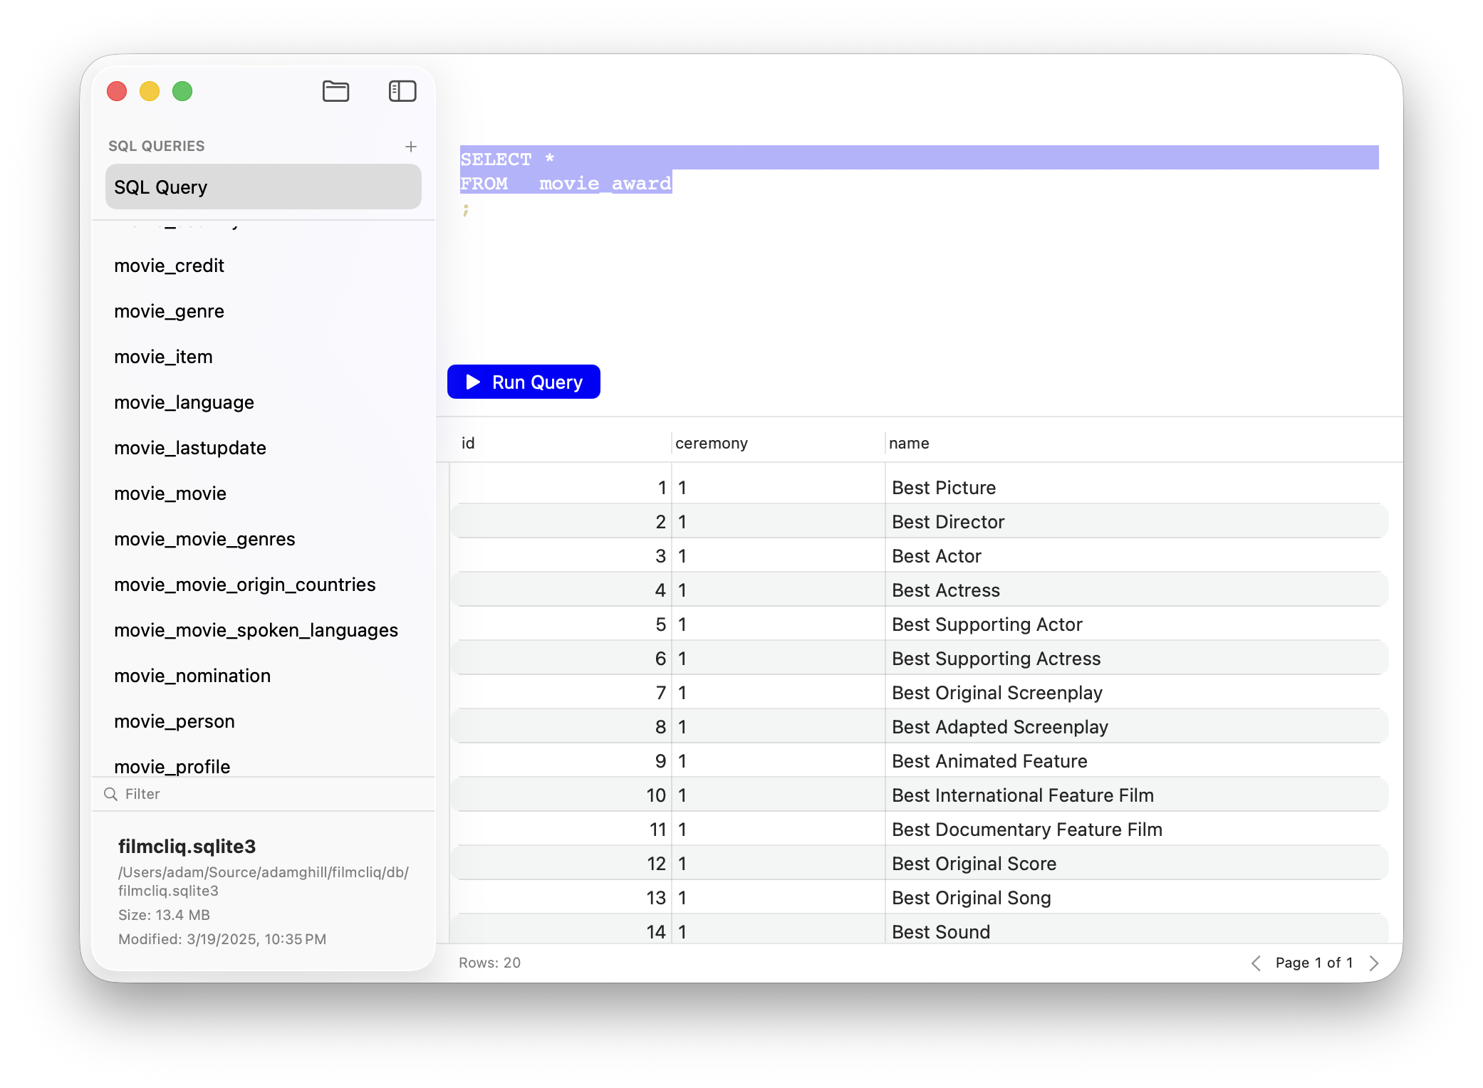1483x1088 pixels.
Task: Open a database using the folder icon
Action: (336, 91)
